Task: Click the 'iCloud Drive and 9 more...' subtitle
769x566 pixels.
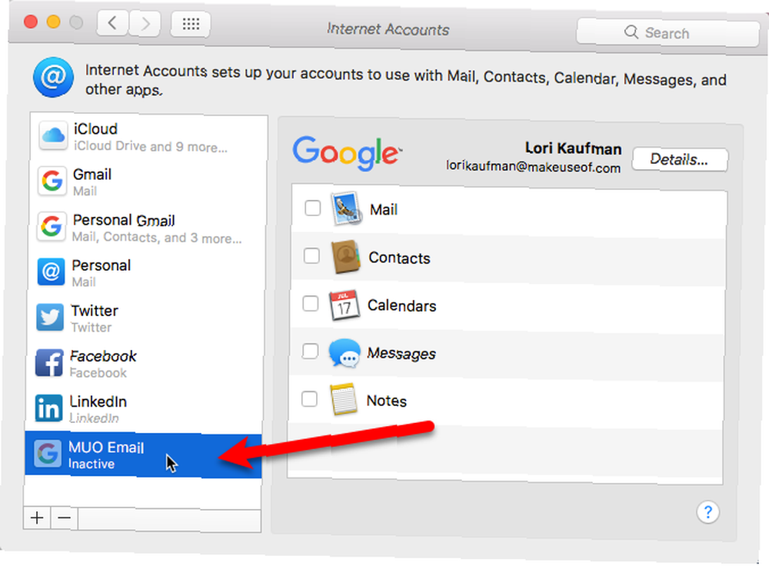Action: point(151,146)
